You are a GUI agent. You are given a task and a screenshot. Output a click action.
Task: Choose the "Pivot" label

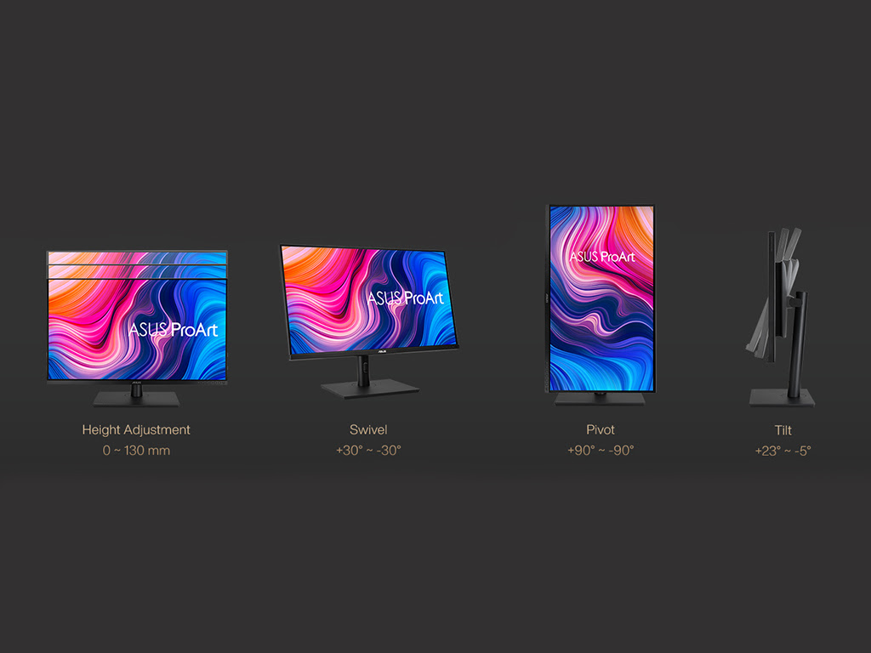601,430
